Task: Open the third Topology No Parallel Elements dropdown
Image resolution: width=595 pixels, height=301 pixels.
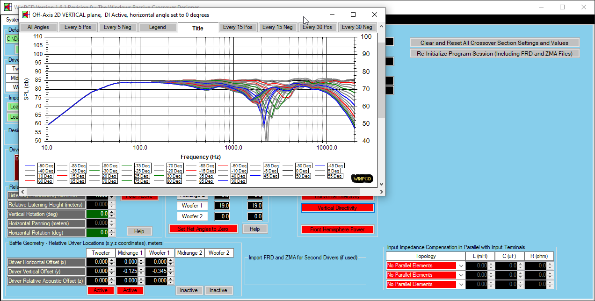Action: coord(460,284)
